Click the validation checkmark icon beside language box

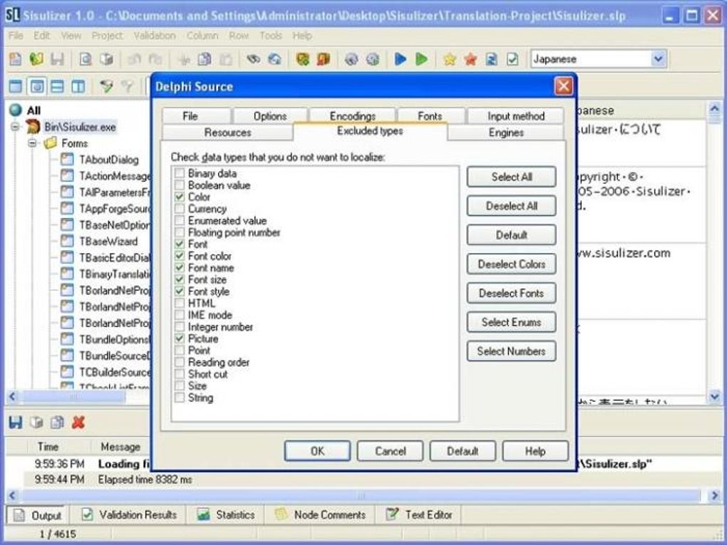pos(512,59)
